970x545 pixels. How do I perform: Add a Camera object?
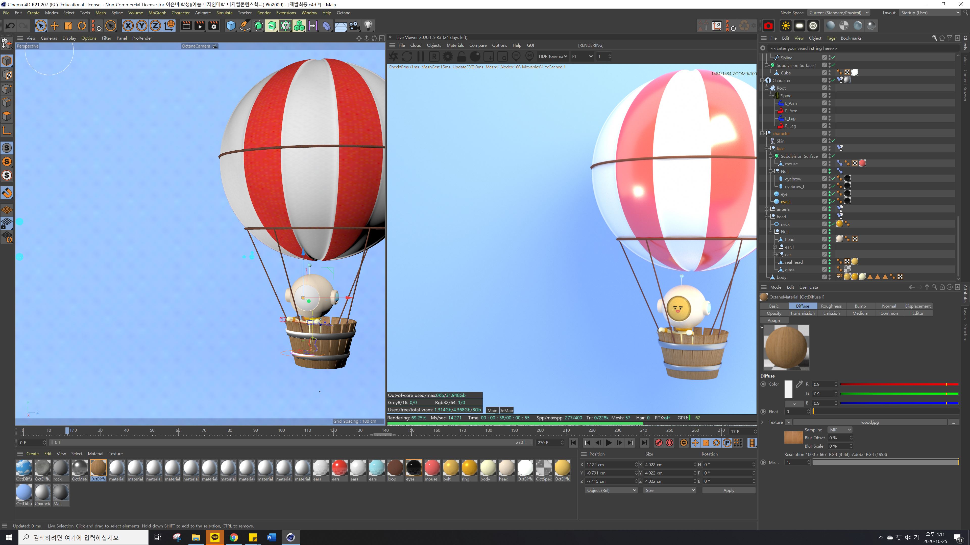354,25
